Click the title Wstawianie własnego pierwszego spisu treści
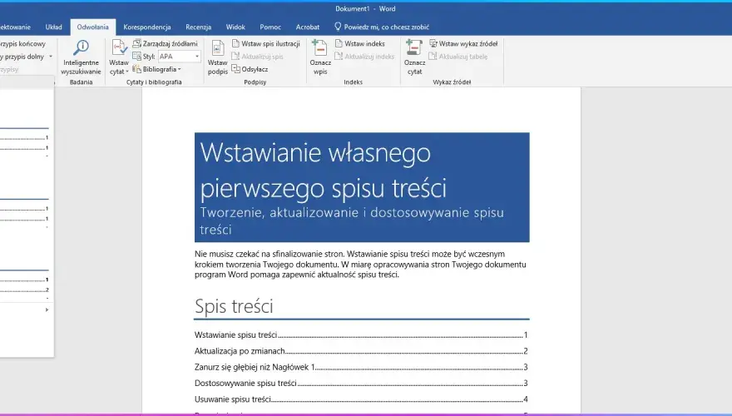This screenshot has width=732, height=416. pyautogui.click(x=323, y=170)
